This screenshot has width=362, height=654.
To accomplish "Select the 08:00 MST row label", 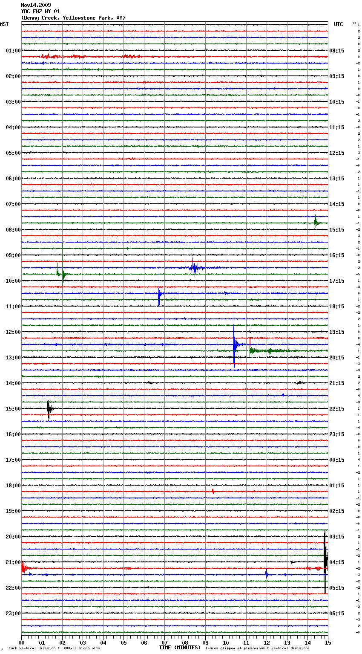I will 13,230.
